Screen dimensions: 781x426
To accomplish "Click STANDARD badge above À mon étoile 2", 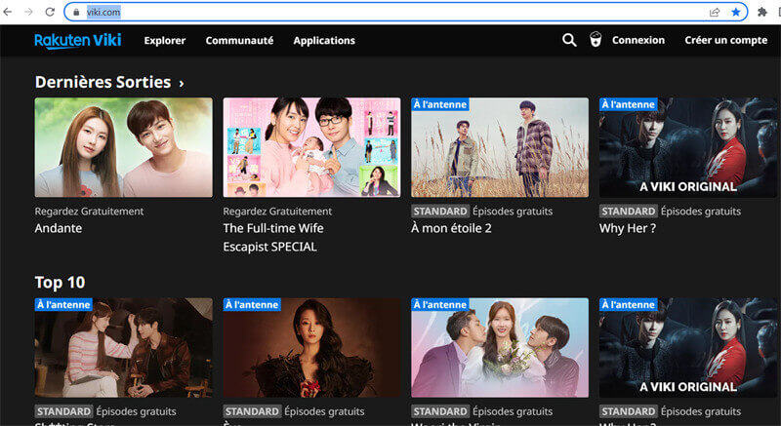I will pyautogui.click(x=440, y=212).
